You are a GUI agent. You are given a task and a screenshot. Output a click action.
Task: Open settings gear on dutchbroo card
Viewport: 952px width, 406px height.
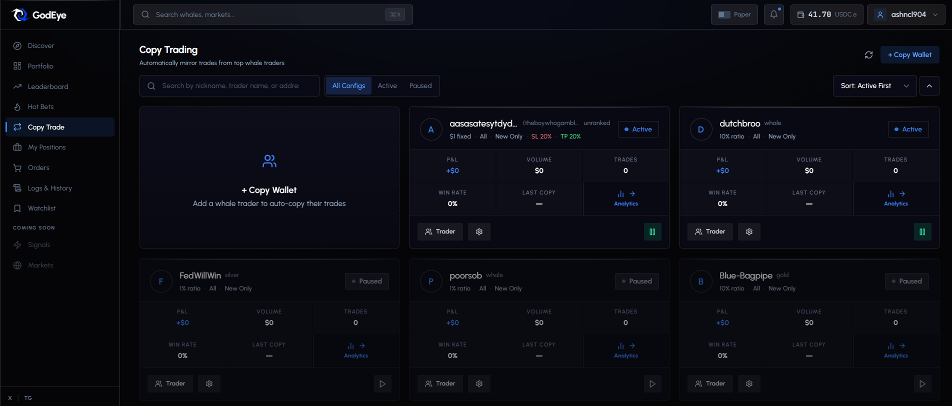tap(749, 231)
